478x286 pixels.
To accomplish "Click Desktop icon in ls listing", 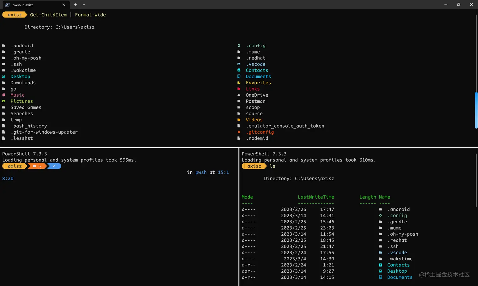I will tap(380, 271).
